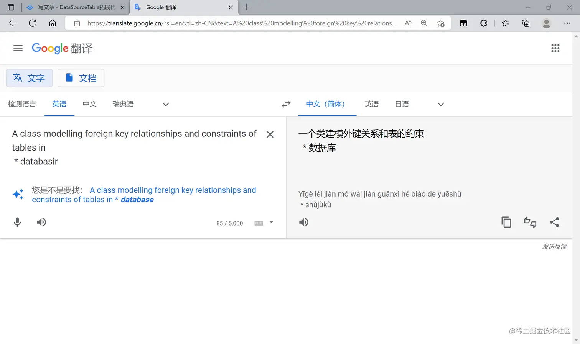Go to the browser home page
This screenshot has width=580, height=344.
click(53, 23)
